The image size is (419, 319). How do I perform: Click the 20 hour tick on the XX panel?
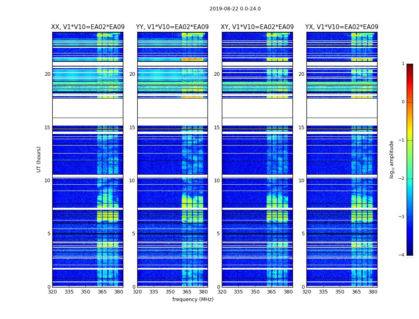pos(47,74)
